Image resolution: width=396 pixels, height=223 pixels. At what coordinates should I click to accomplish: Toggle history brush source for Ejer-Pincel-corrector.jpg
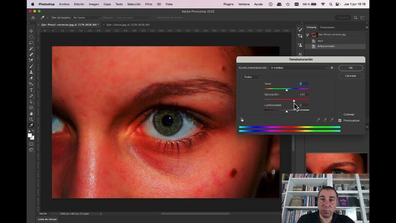pos(307,35)
